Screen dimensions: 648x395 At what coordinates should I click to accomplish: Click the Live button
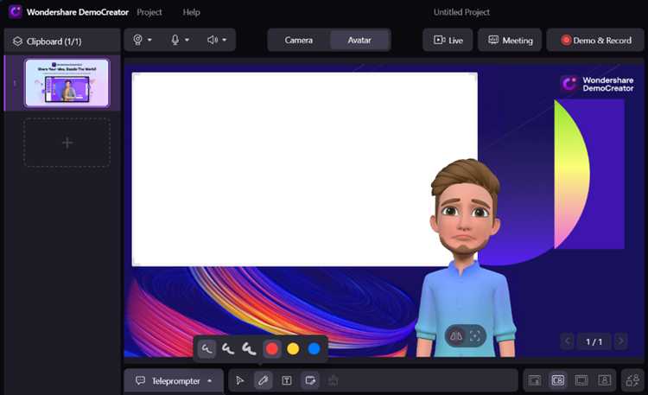tap(448, 40)
